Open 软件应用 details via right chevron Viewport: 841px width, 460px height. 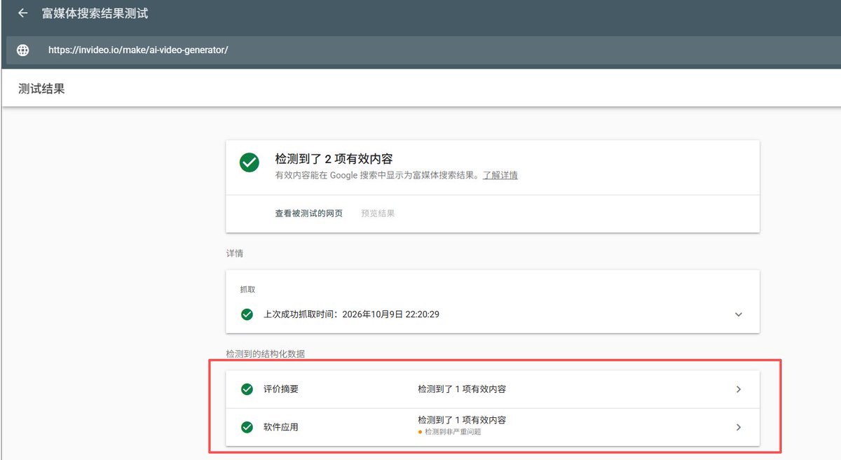coord(738,427)
